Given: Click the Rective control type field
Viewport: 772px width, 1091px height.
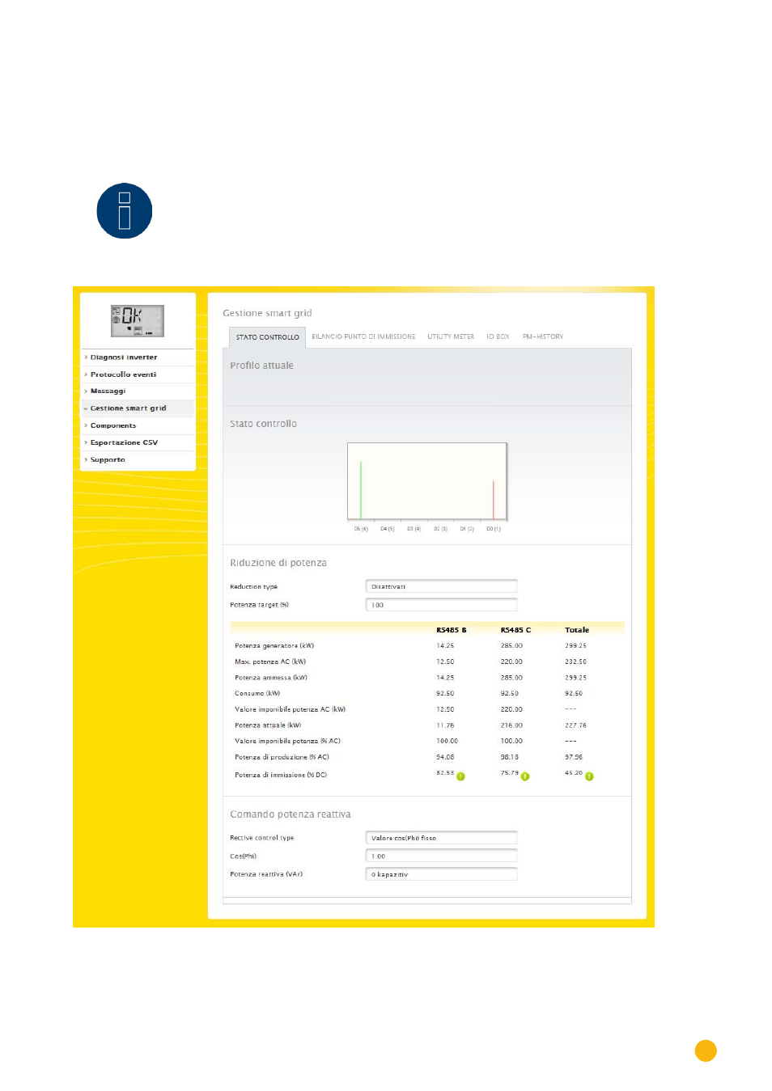Looking at the screenshot, I should click(441, 838).
